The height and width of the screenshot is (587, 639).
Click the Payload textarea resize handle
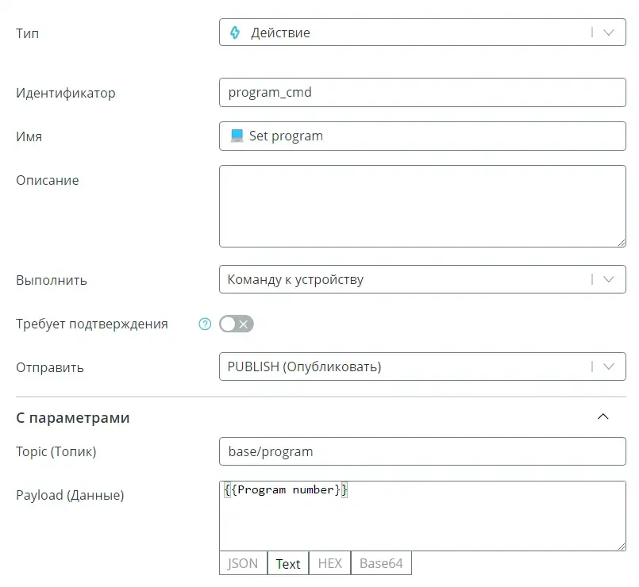point(621,546)
